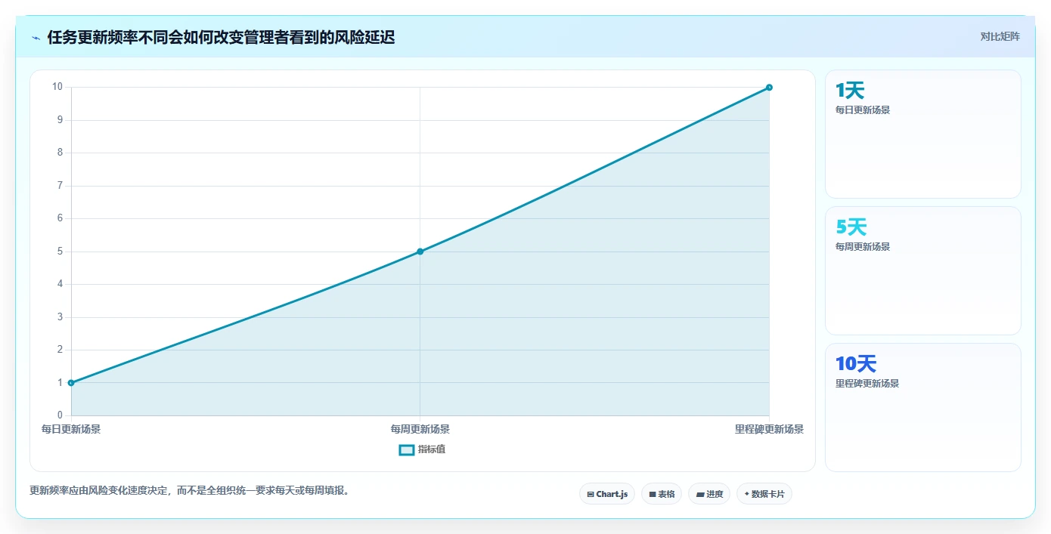This screenshot has height=534, width=1051.
Task: Click the icon inside the 表格 chip
Action: click(653, 495)
